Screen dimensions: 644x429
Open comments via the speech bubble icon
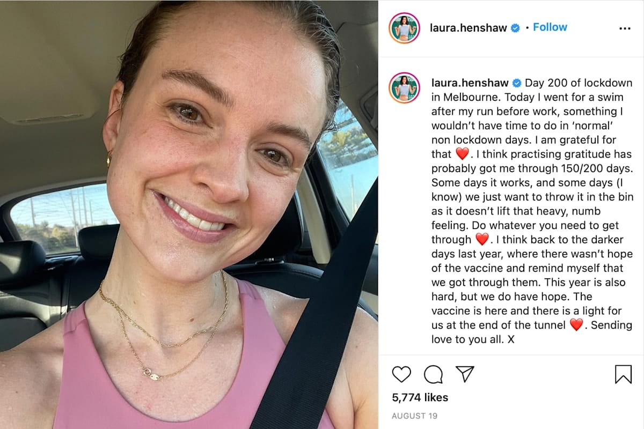click(x=433, y=374)
